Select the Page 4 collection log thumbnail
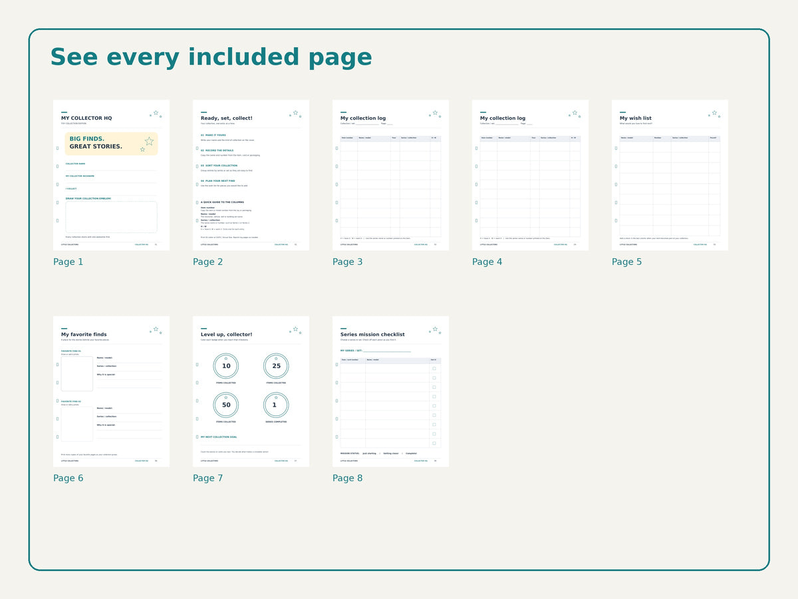 tap(530, 175)
